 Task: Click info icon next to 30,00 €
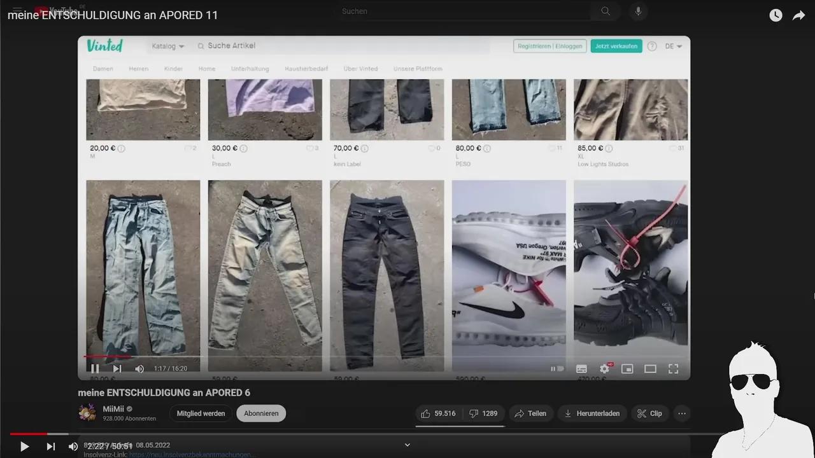tap(243, 148)
